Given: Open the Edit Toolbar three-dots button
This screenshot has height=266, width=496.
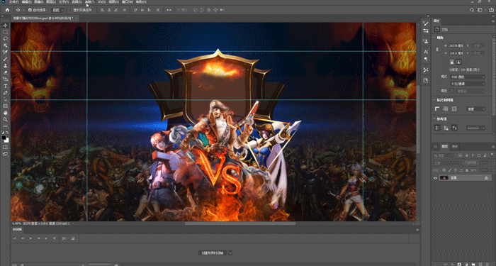Looking at the screenshot, I should 6,126.
